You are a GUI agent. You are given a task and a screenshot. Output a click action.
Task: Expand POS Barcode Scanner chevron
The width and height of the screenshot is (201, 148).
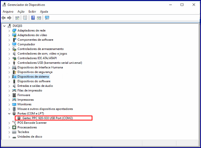pyautogui.click(x=9, y=123)
